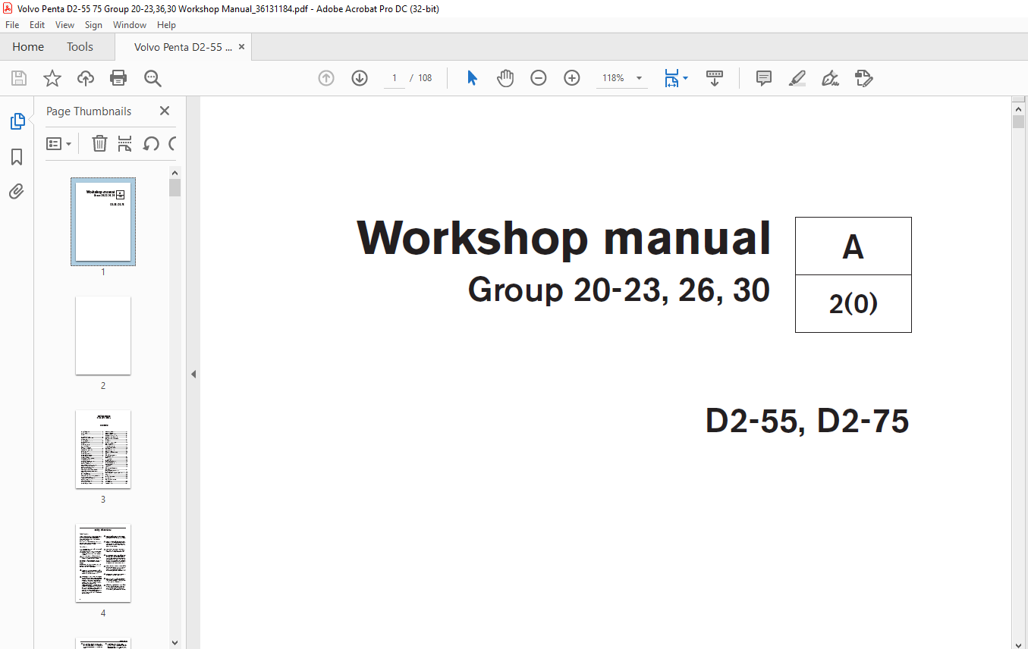Upload the file using the cloud icon

[x=86, y=78]
